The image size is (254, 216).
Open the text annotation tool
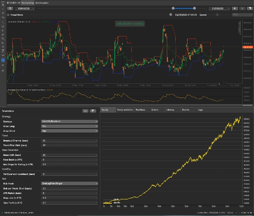pos(3,51)
